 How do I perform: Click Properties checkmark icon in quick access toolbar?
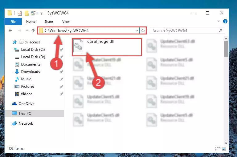pos(20,13)
